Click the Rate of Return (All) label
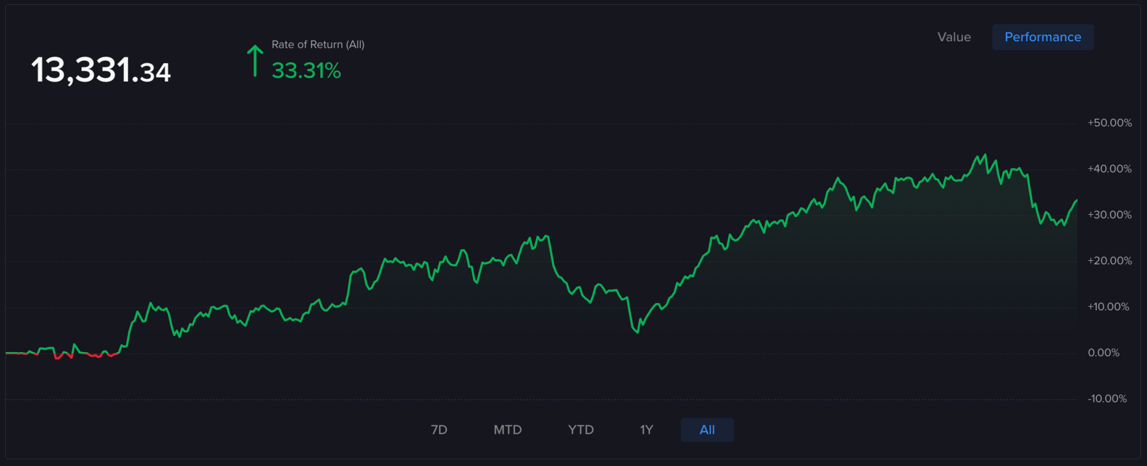The height and width of the screenshot is (466, 1147). (318, 45)
